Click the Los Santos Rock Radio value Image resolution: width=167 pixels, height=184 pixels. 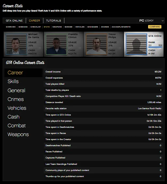[149, 108]
